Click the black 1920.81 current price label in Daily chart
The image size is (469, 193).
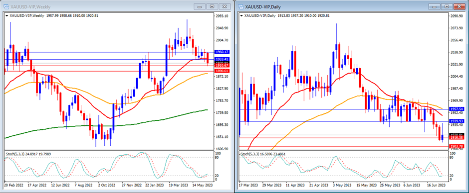(x=456, y=134)
